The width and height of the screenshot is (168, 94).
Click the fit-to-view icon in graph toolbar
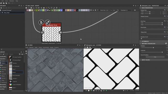pos(26,8)
